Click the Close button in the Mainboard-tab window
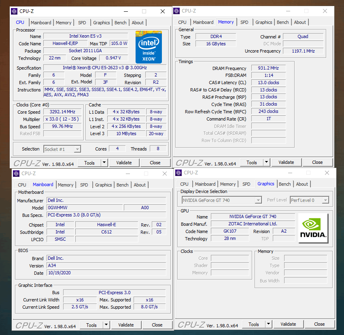This screenshot has width=344, height=335. (x=157, y=325)
